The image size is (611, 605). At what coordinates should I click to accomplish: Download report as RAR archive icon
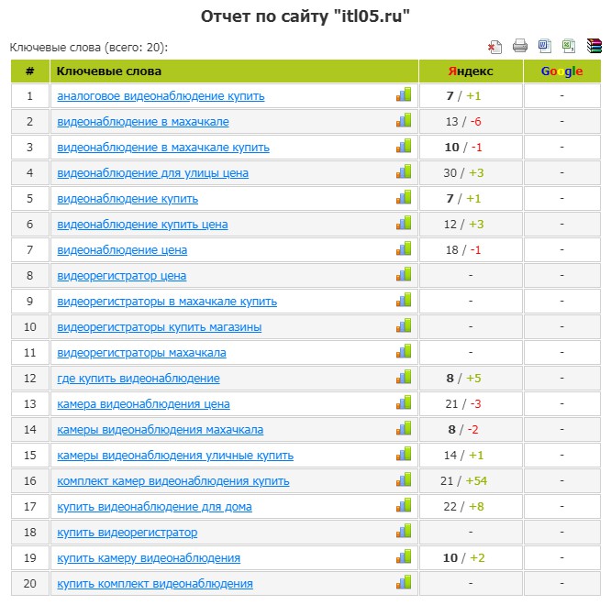(x=594, y=46)
